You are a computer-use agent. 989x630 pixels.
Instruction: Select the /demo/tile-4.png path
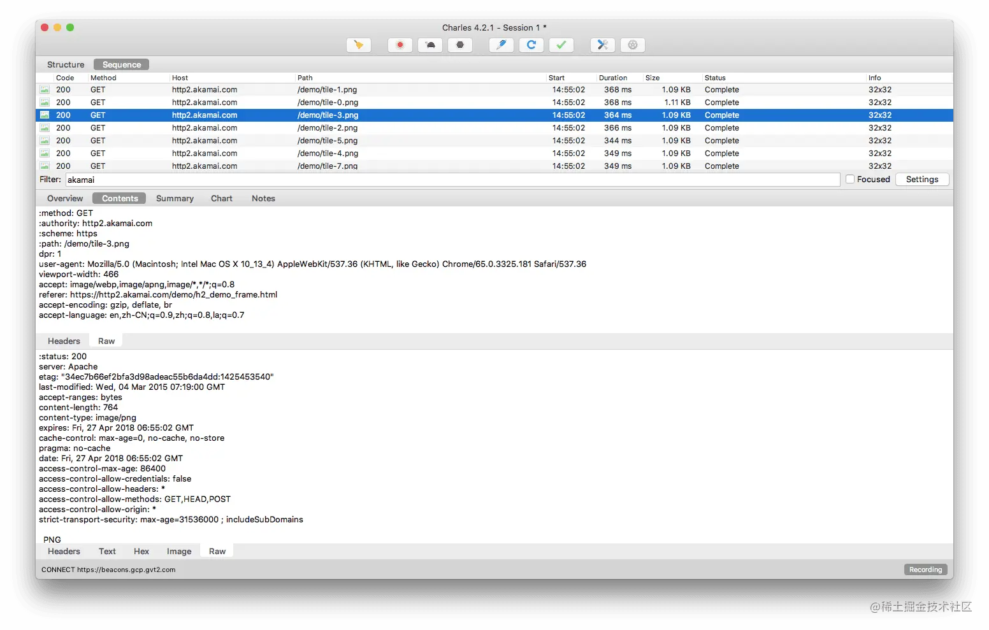(328, 154)
